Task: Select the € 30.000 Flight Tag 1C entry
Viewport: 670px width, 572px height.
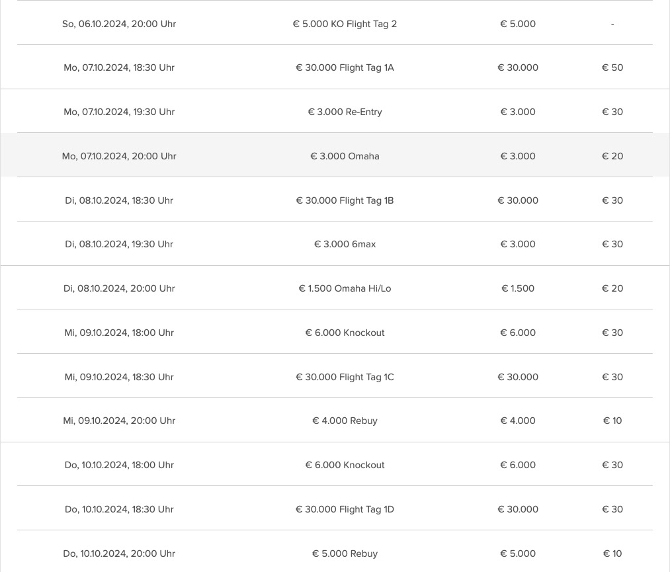Action: tap(345, 377)
